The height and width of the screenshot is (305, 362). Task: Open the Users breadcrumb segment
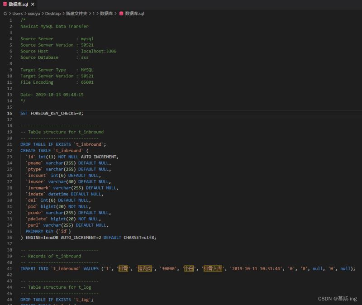17,14
